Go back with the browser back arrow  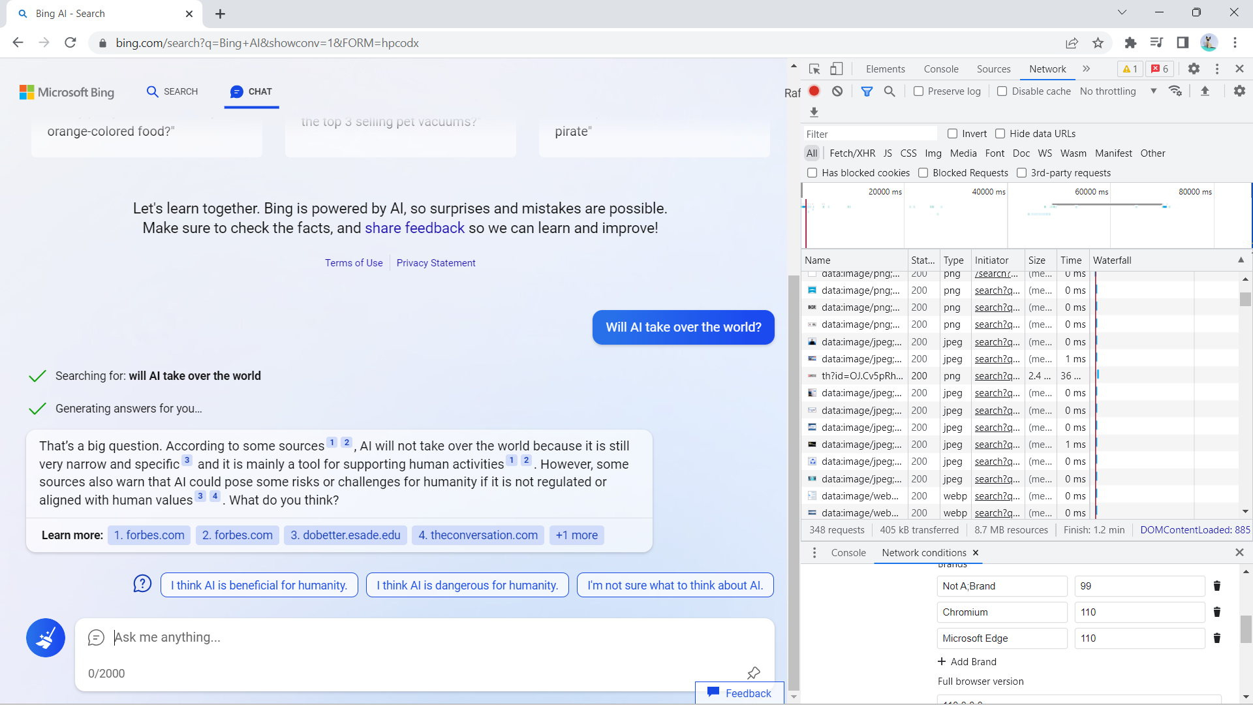click(18, 43)
